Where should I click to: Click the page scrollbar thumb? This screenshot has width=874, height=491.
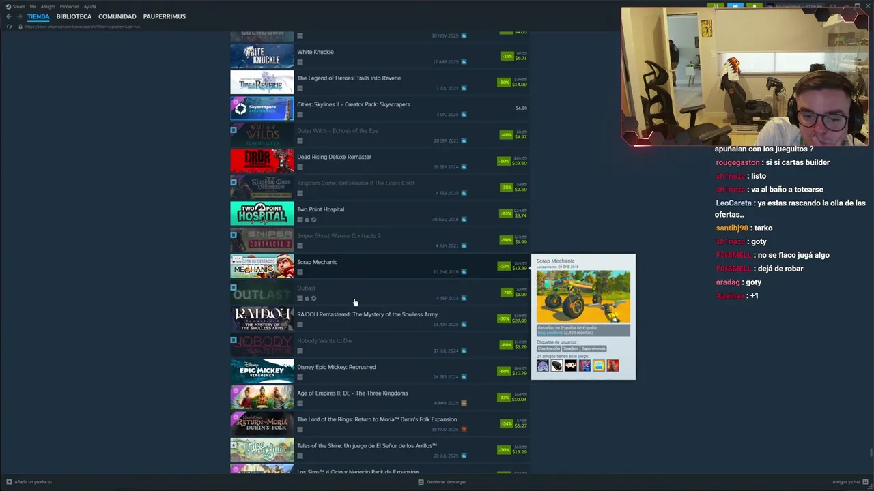(x=871, y=452)
